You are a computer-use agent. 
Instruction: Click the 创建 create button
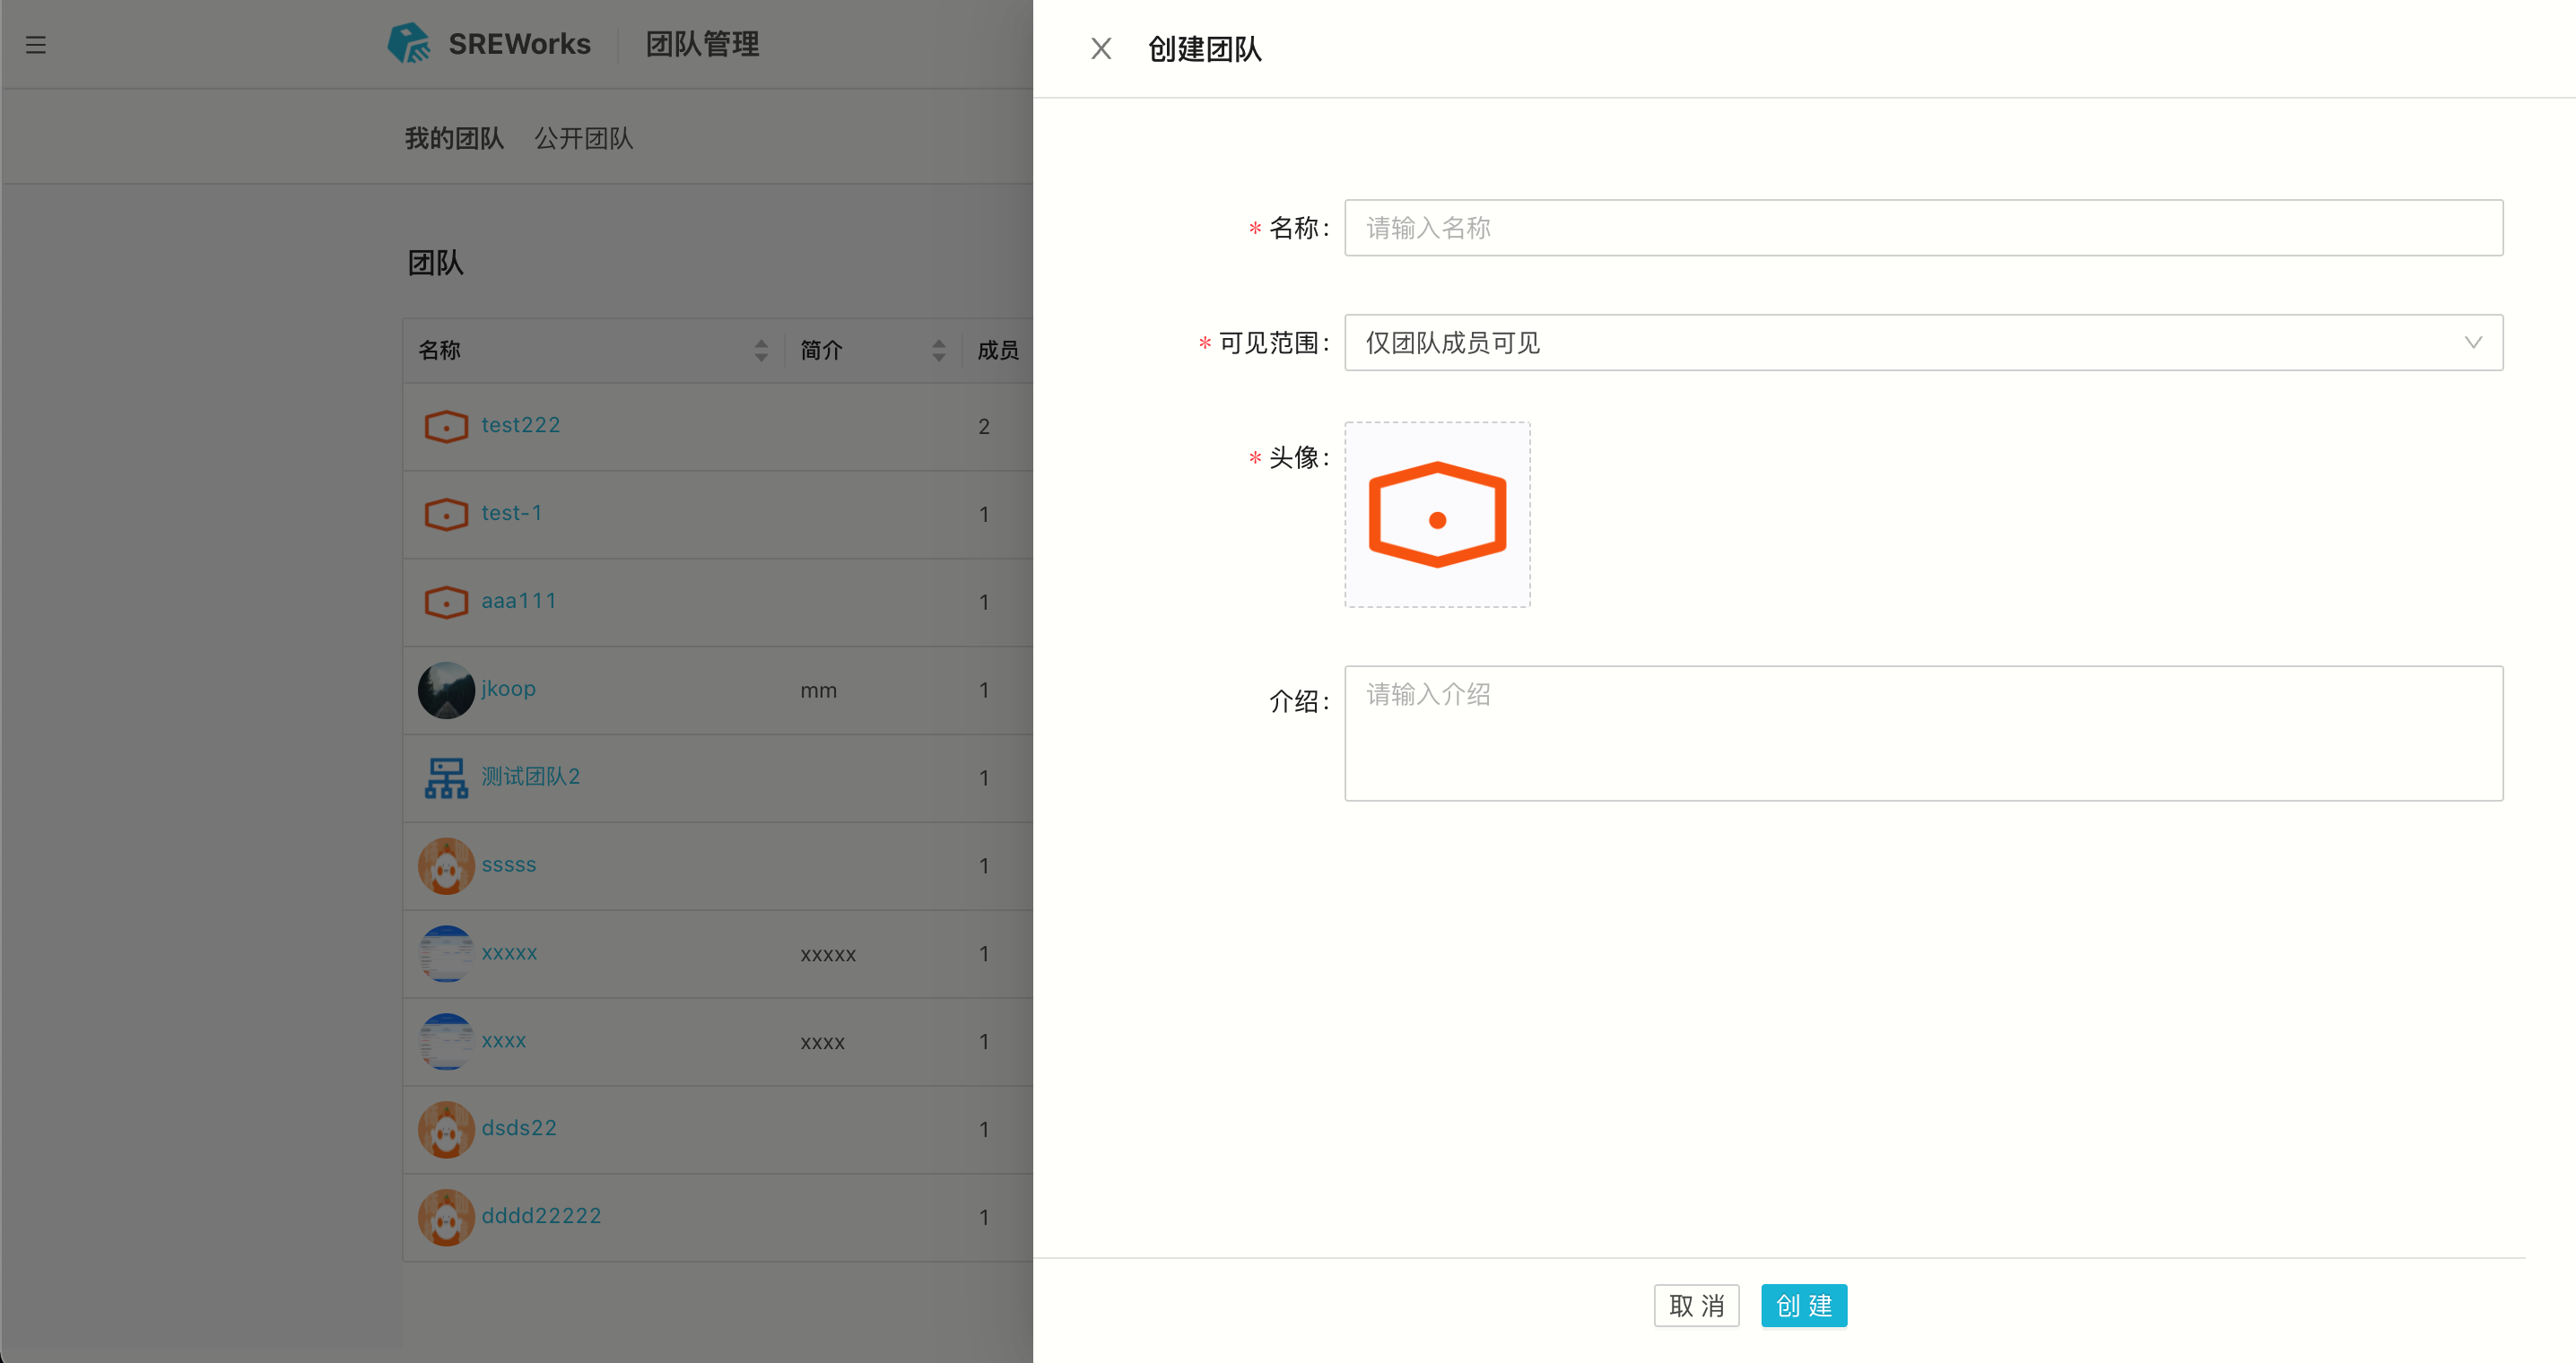coord(1804,1305)
